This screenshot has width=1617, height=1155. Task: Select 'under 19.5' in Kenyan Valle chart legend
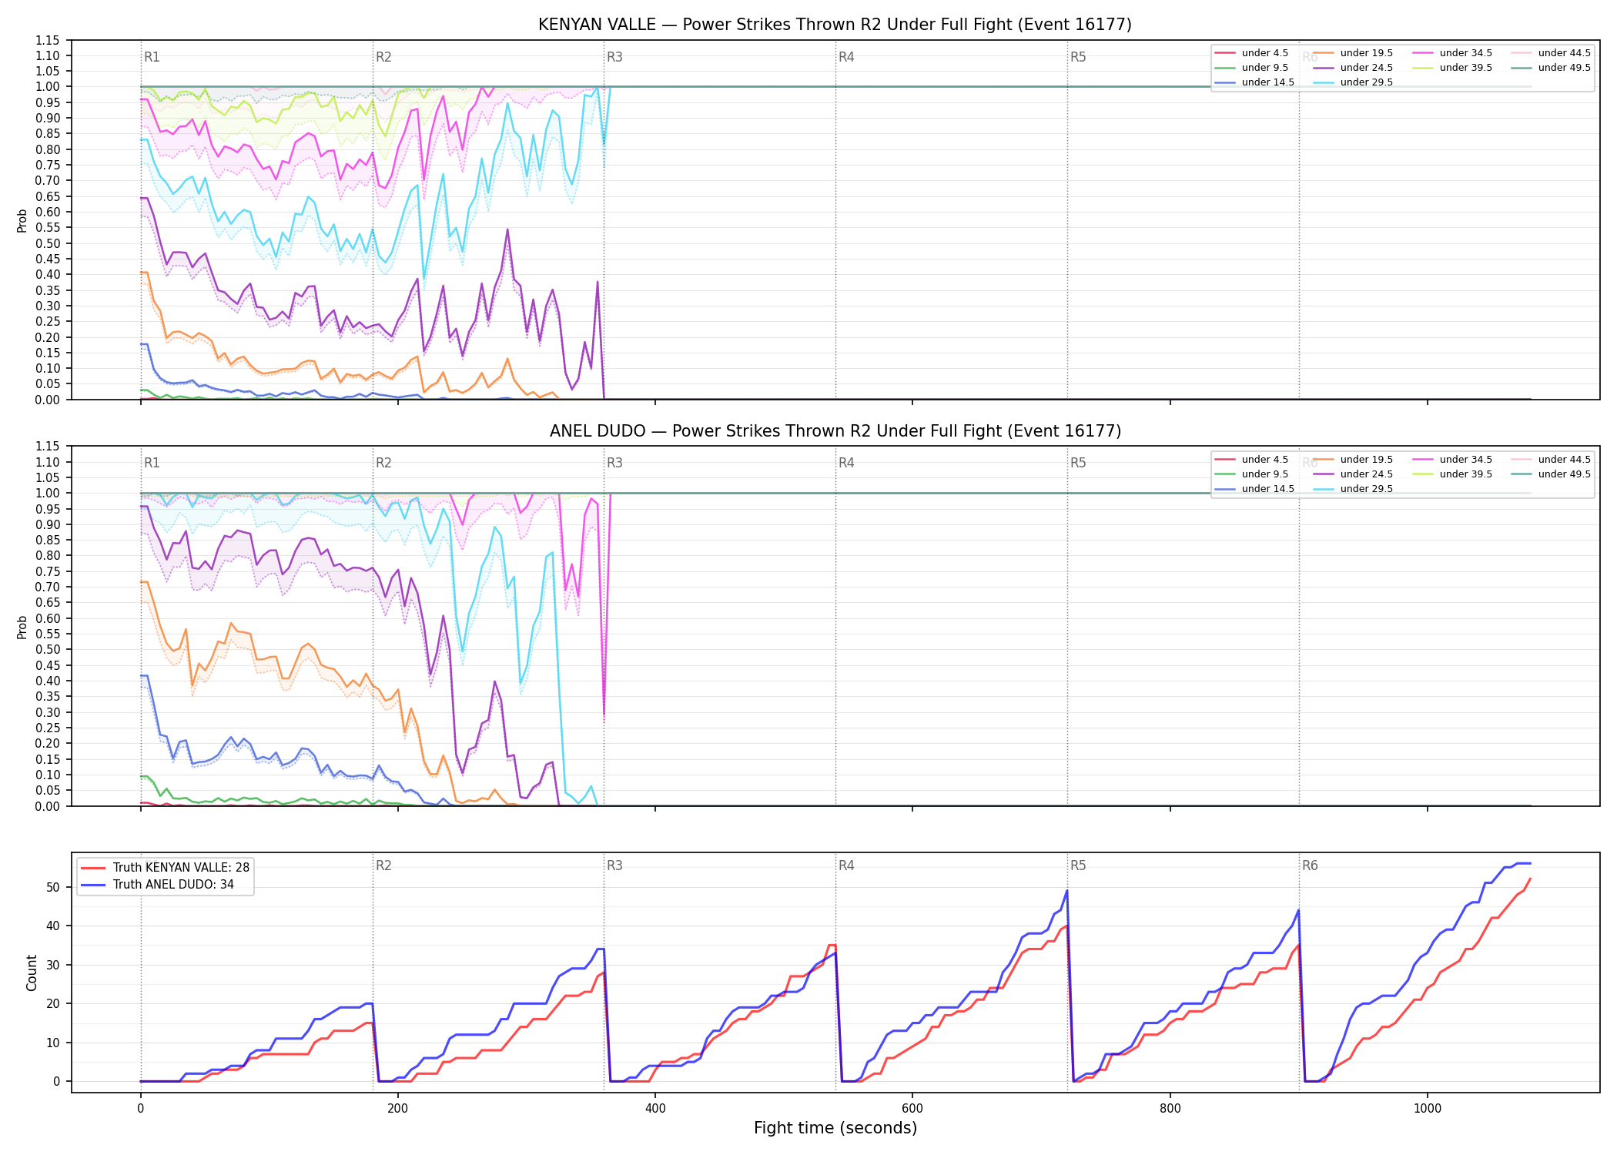(x=1353, y=53)
